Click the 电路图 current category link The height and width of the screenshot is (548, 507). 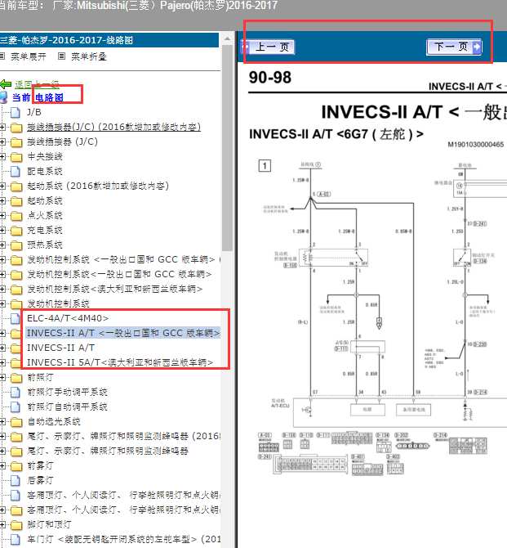pos(49,97)
